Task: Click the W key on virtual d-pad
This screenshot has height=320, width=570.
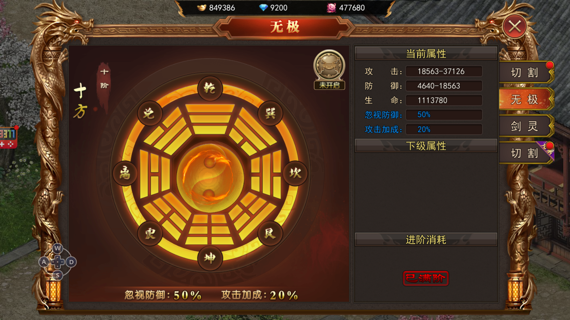Action: pyautogui.click(x=57, y=248)
